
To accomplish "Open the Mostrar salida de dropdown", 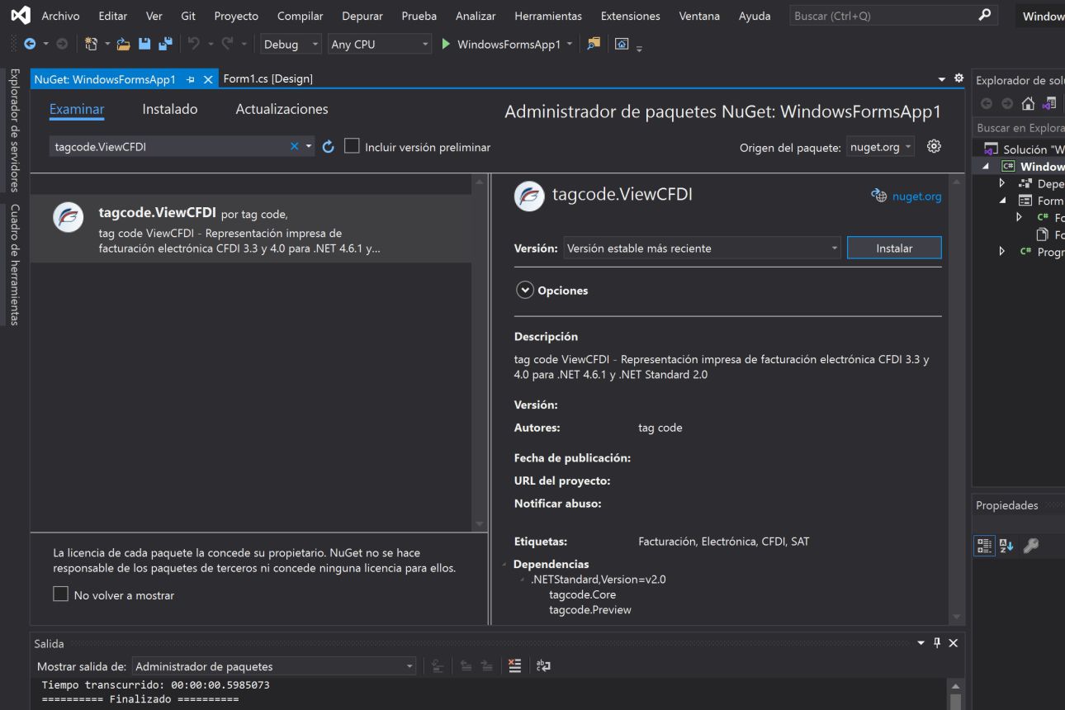I will [x=273, y=666].
